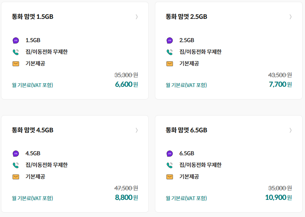Click the phone call icon in the 4.5GB plan card
Image resolution: width=305 pixels, height=217 pixels.
pyautogui.click(x=16, y=165)
